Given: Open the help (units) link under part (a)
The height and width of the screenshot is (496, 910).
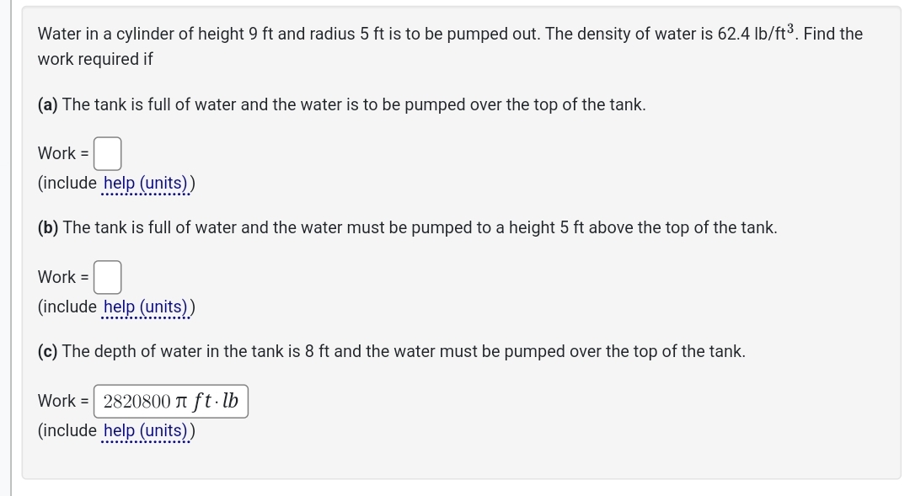Looking at the screenshot, I should (x=145, y=182).
